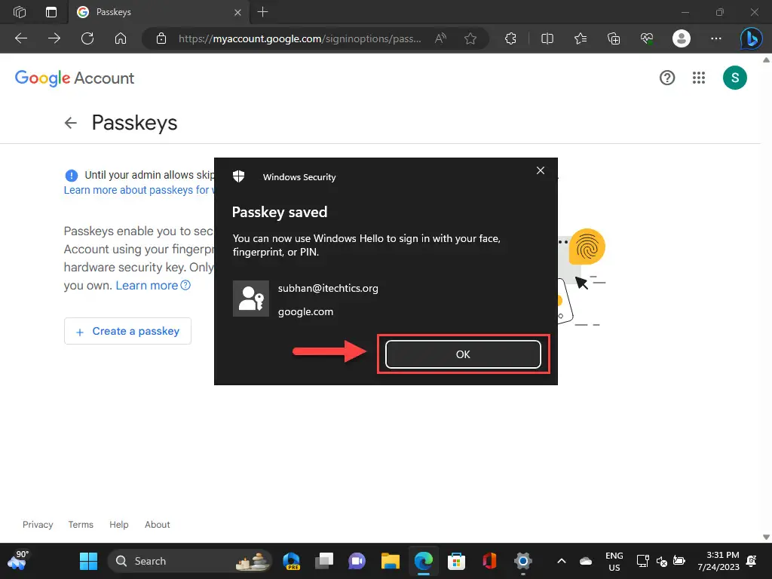Open the Windows Start menu
Viewport: 772px width, 579px height.
pyautogui.click(x=88, y=561)
